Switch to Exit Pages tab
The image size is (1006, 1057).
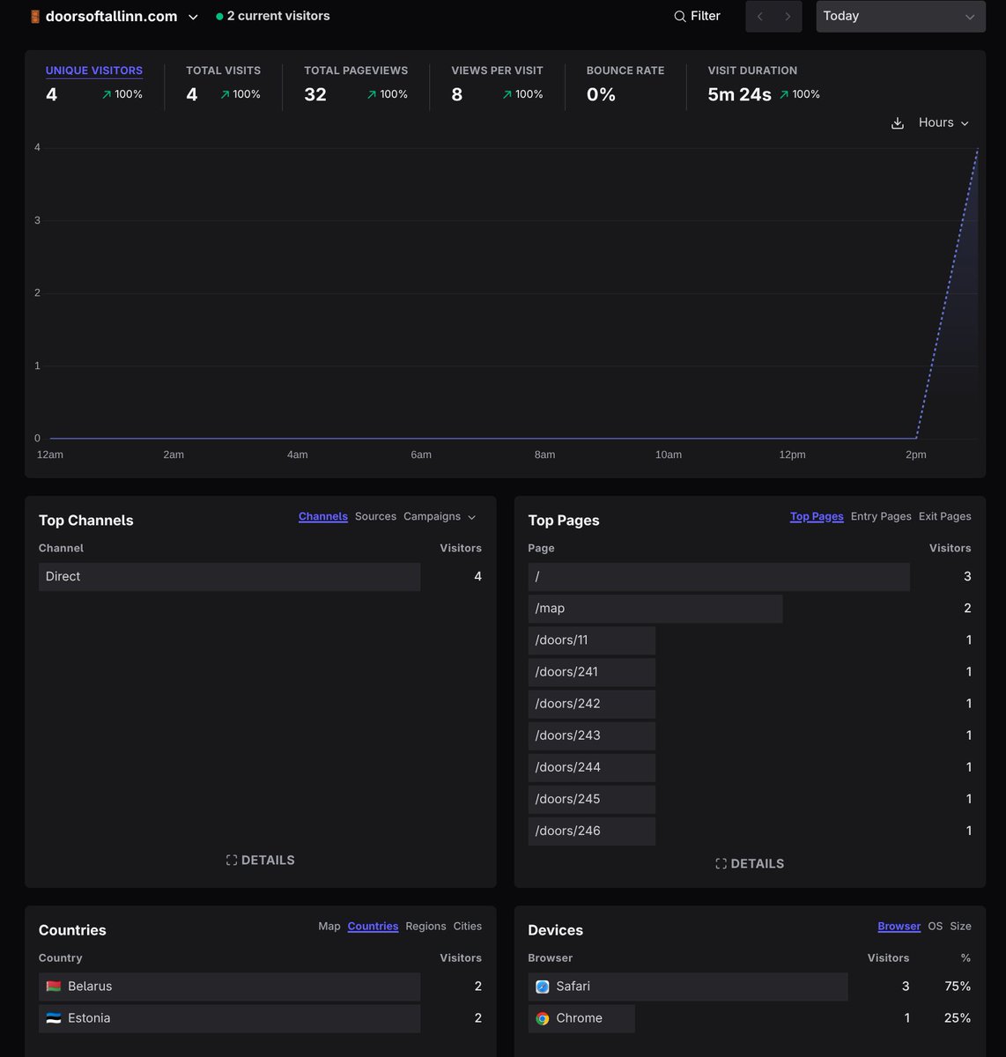[944, 516]
